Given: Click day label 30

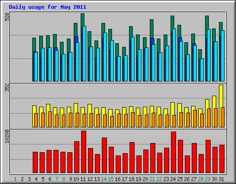Looking at the screenshot, I should tap(214, 179).
